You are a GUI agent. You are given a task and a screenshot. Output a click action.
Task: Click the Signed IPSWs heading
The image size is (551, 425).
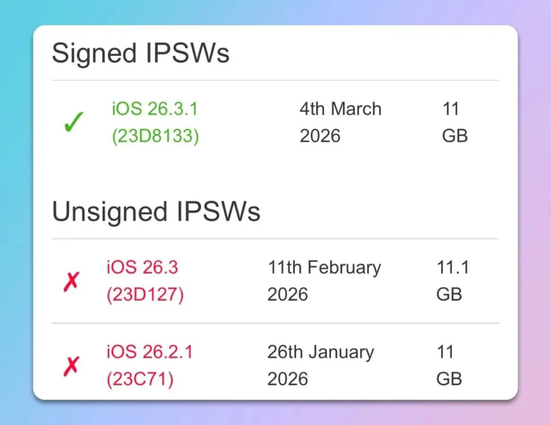click(x=141, y=53)
